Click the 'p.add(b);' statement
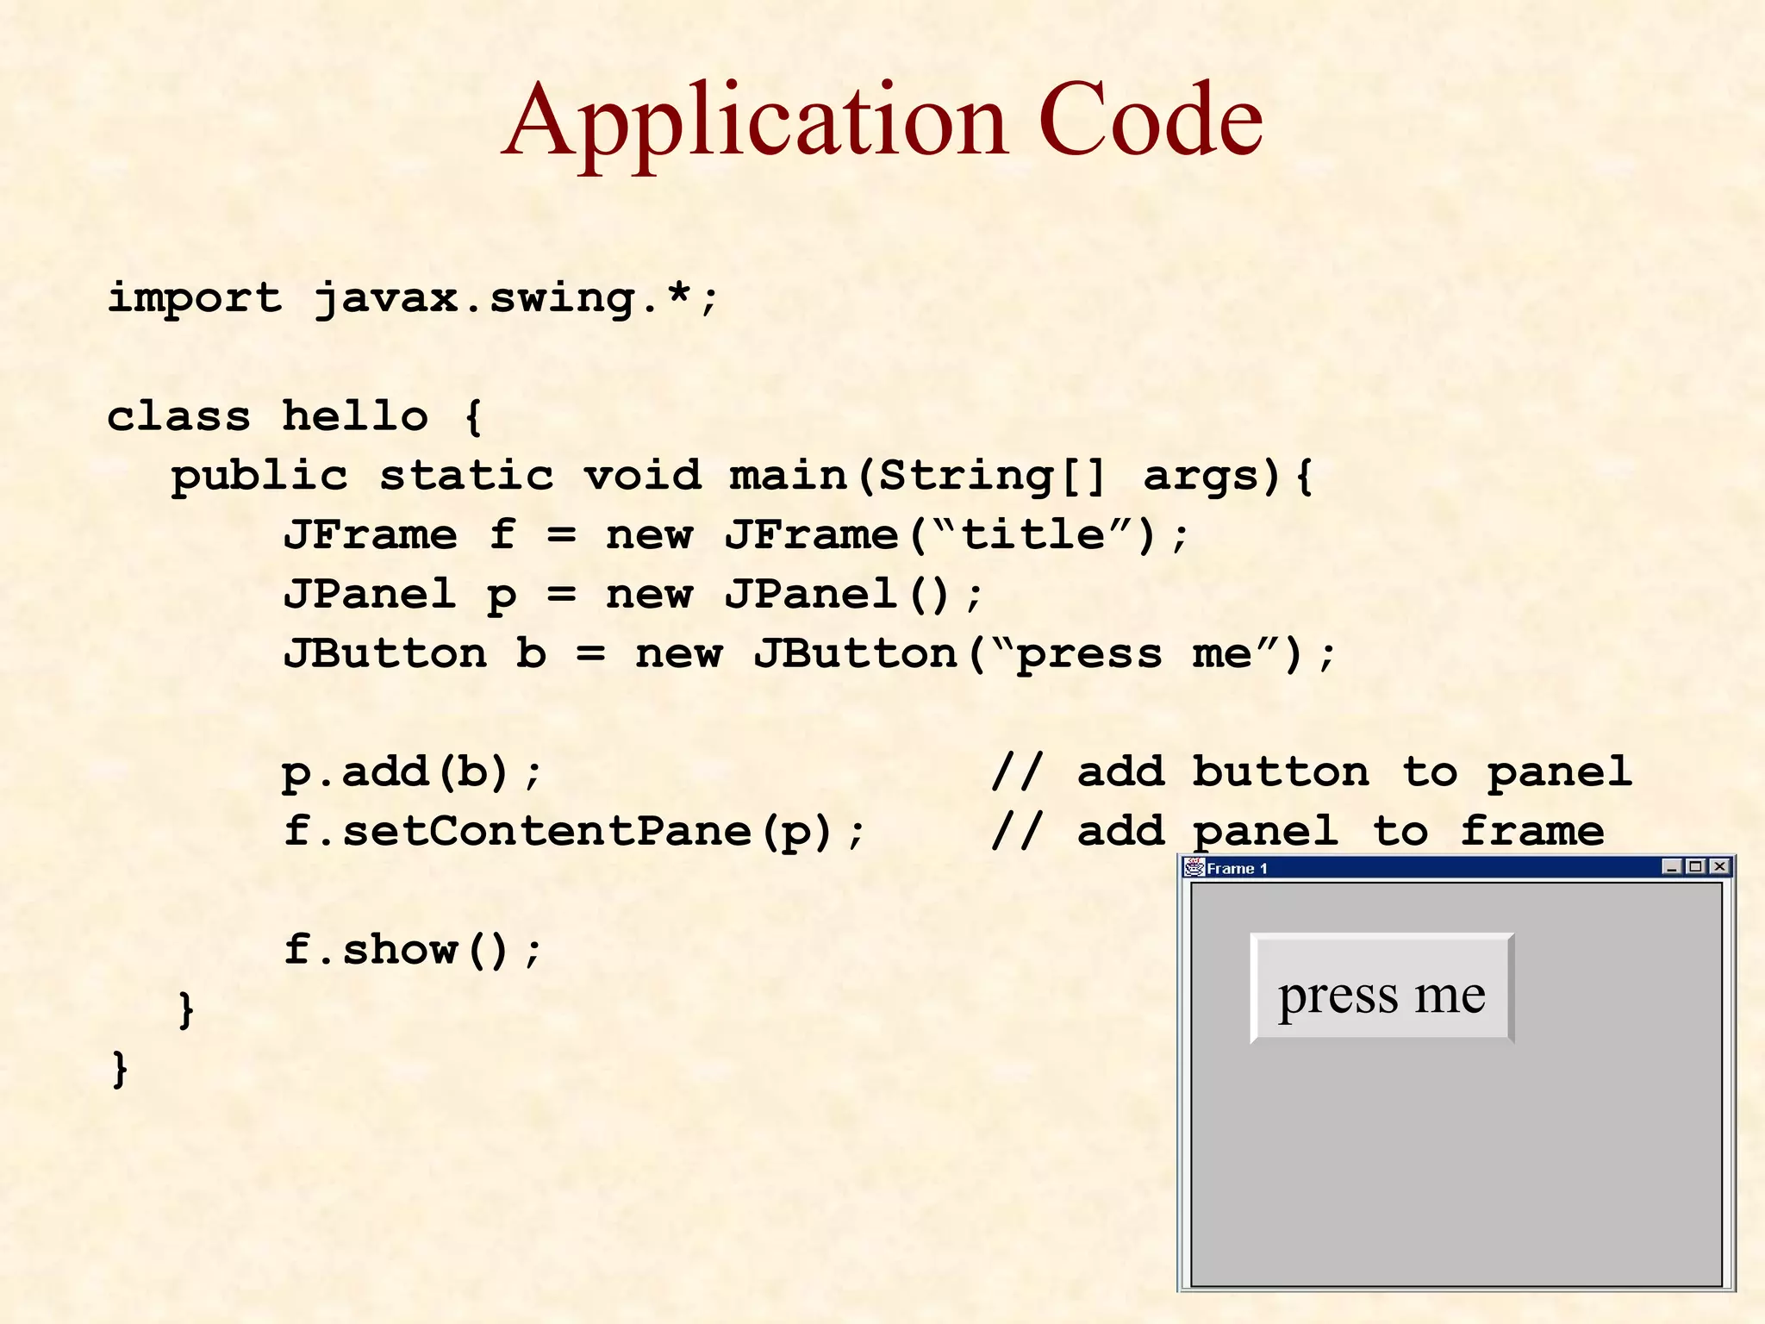Screen dimensions: 1765x1324 coord(413,772)
